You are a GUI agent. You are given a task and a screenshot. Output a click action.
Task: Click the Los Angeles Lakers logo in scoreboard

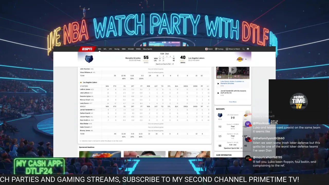240,59
